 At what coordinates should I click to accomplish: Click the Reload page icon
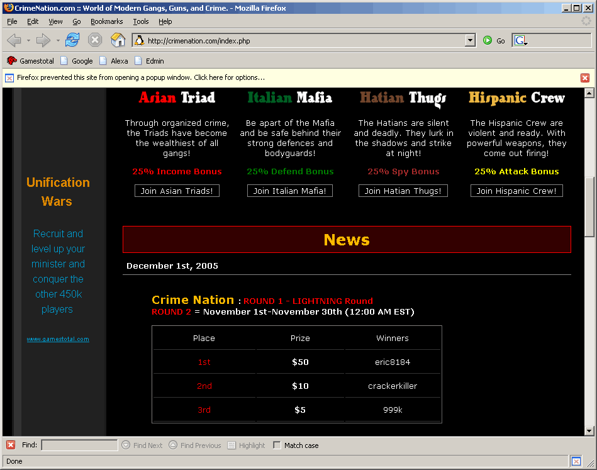coord(72,40)
